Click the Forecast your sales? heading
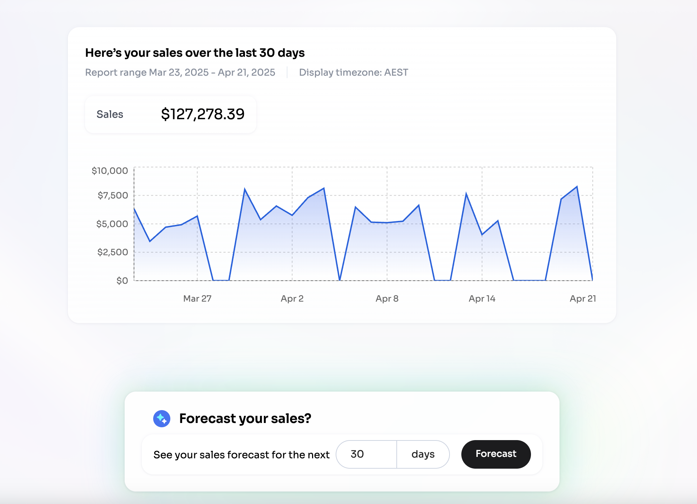 pos(245,418)
